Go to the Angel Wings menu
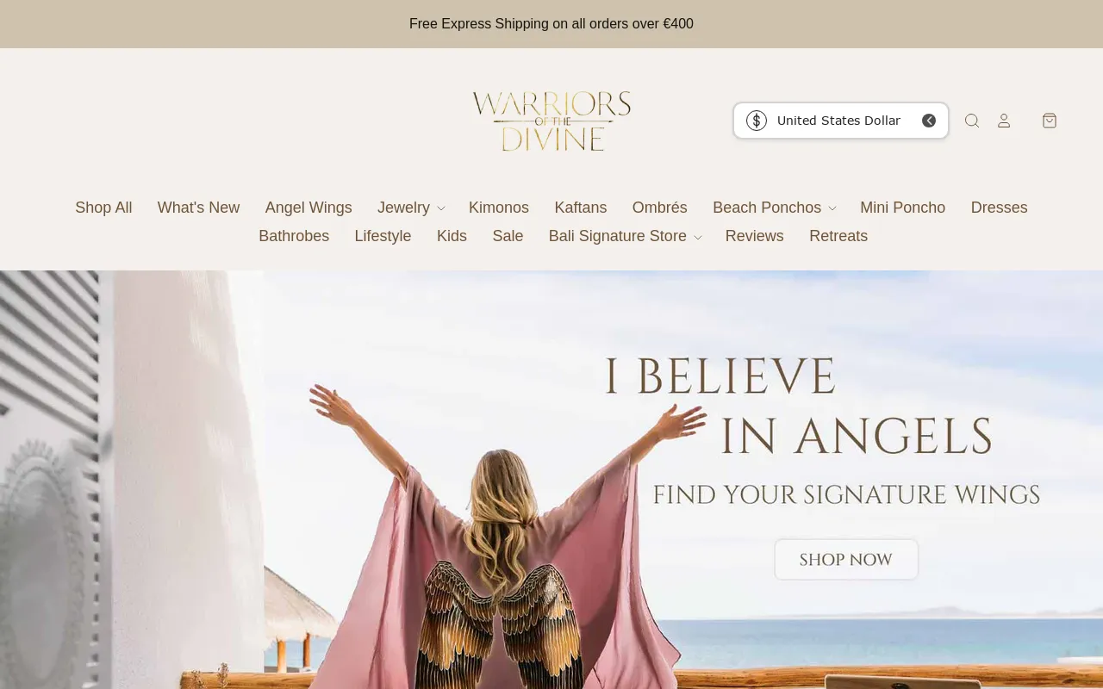This screenshot has width=1103, height=689. (308, 208)
